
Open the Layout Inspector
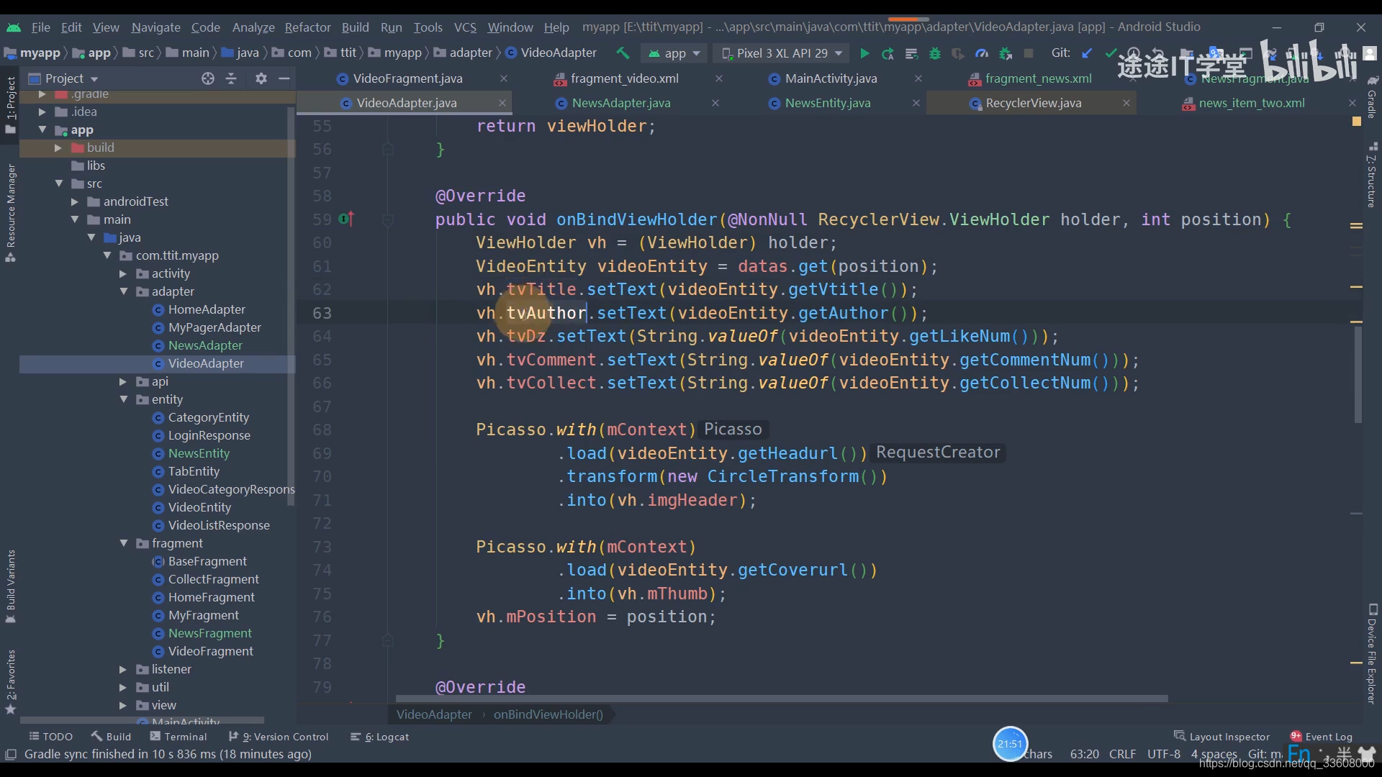pyautogui.click(x=1221, y=737)
